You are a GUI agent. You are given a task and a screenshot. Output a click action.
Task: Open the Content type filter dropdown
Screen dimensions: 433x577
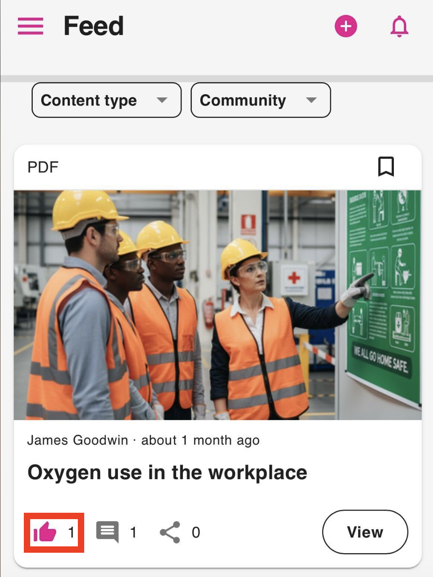tap(106, 100)
